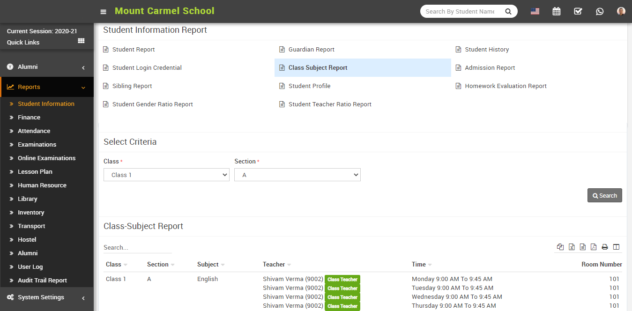Export the report as CSV
This screenshot has width=632, height=311.
pyautogui.click(x=582, y=247)
